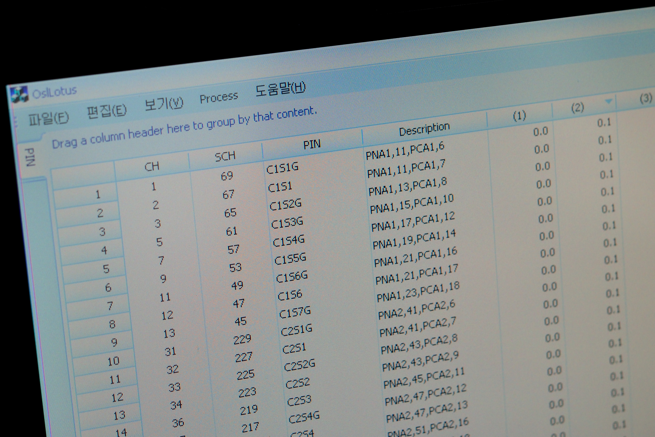
Task: Click the C151G pin cell
Action: pyautogui.click(x=282, y=168)
